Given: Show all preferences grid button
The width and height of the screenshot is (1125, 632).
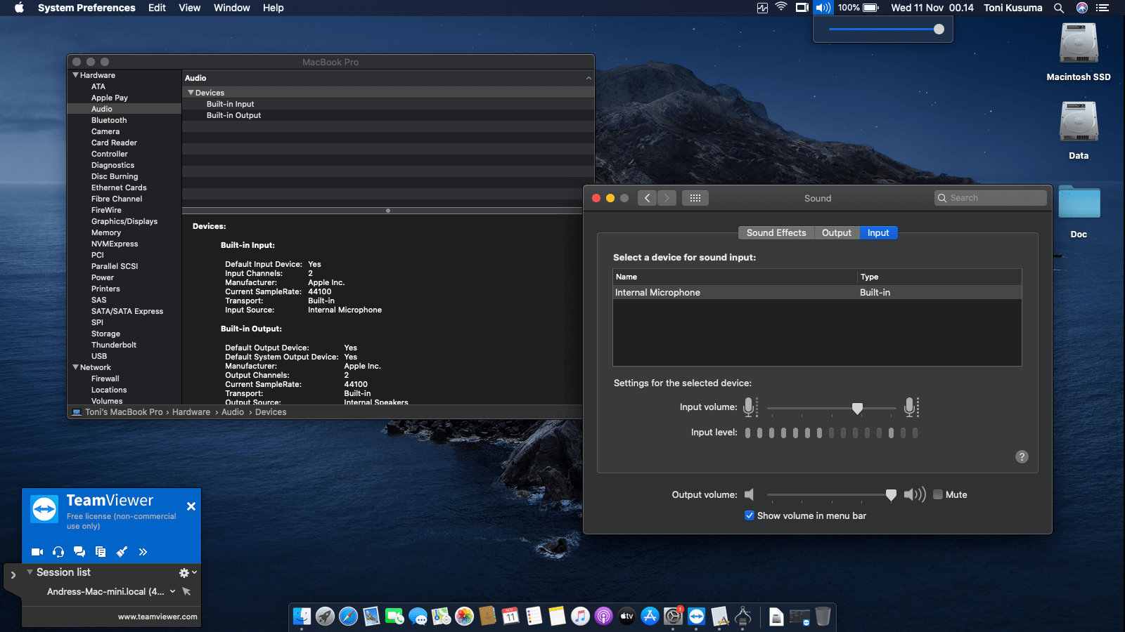Looking at the screenshot, I should 695,198.
